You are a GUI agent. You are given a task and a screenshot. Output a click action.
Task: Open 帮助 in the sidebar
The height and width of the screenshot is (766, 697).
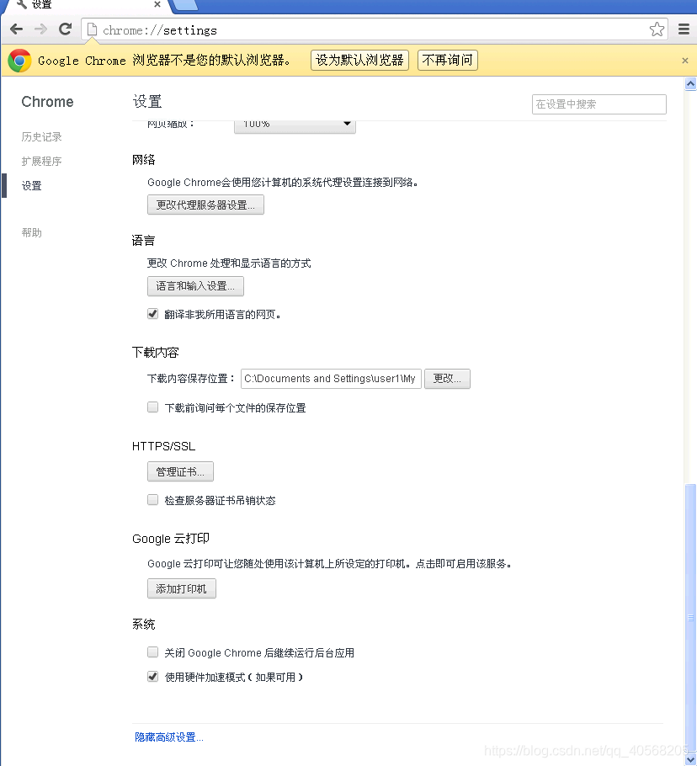pyautogui.click(x=32, y=232)
